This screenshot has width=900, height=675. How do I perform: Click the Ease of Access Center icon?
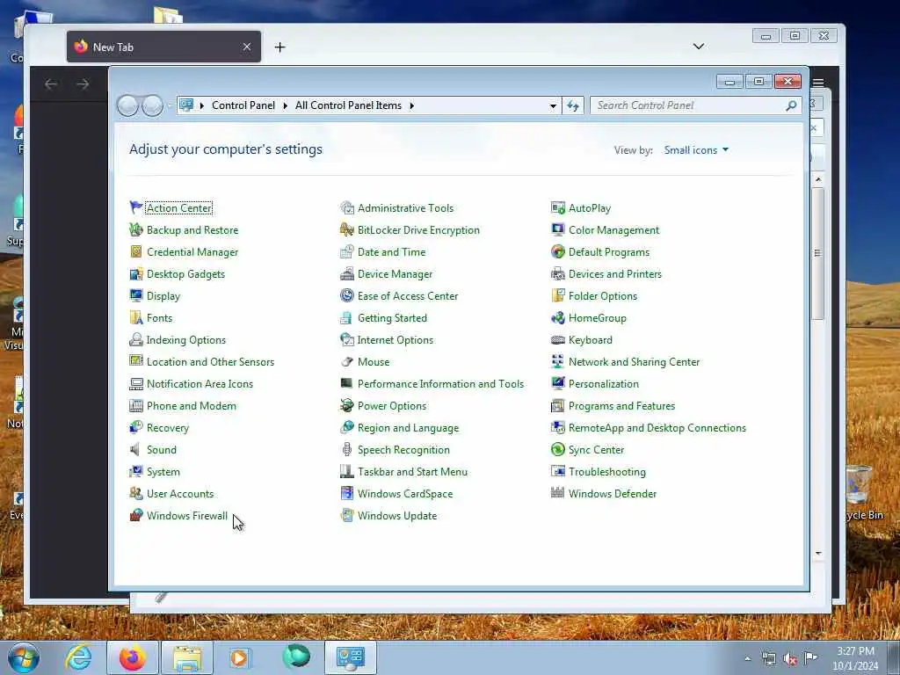tap(346, 296)
